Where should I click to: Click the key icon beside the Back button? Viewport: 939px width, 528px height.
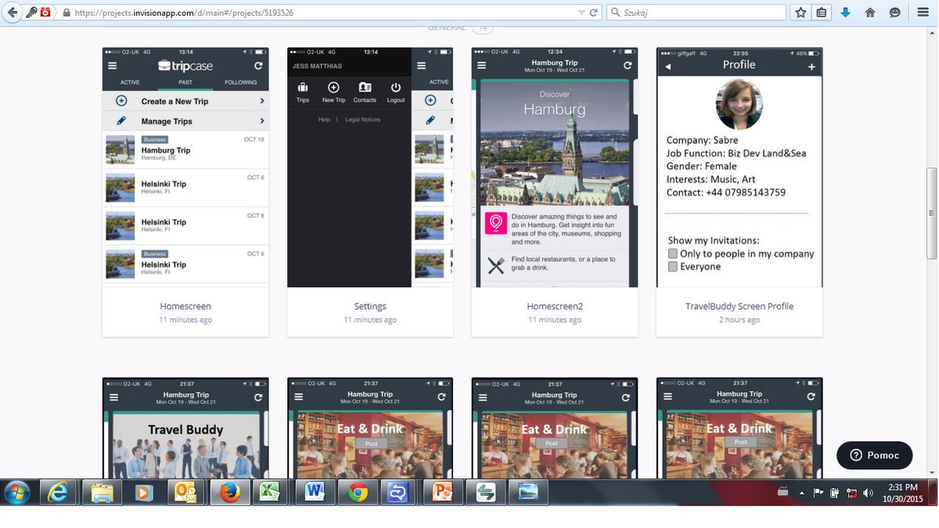pos(32,13)
